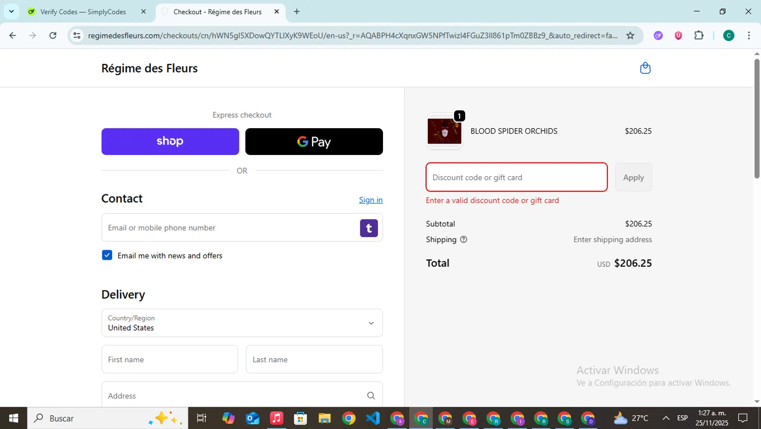
Task: Close the Checkout - Régime des Fleurs tab
Action: point(276,12)
